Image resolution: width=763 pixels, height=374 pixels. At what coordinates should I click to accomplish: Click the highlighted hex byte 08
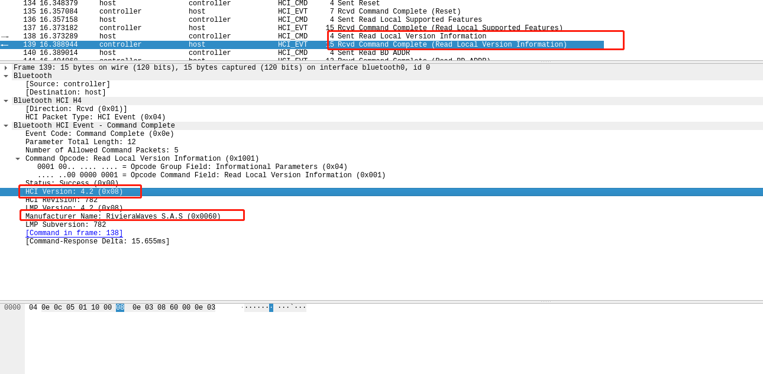pyautogui.click(x=119, y=307)
